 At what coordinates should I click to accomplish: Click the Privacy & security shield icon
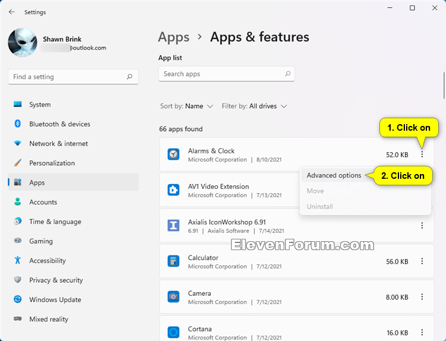click(18, 280)
